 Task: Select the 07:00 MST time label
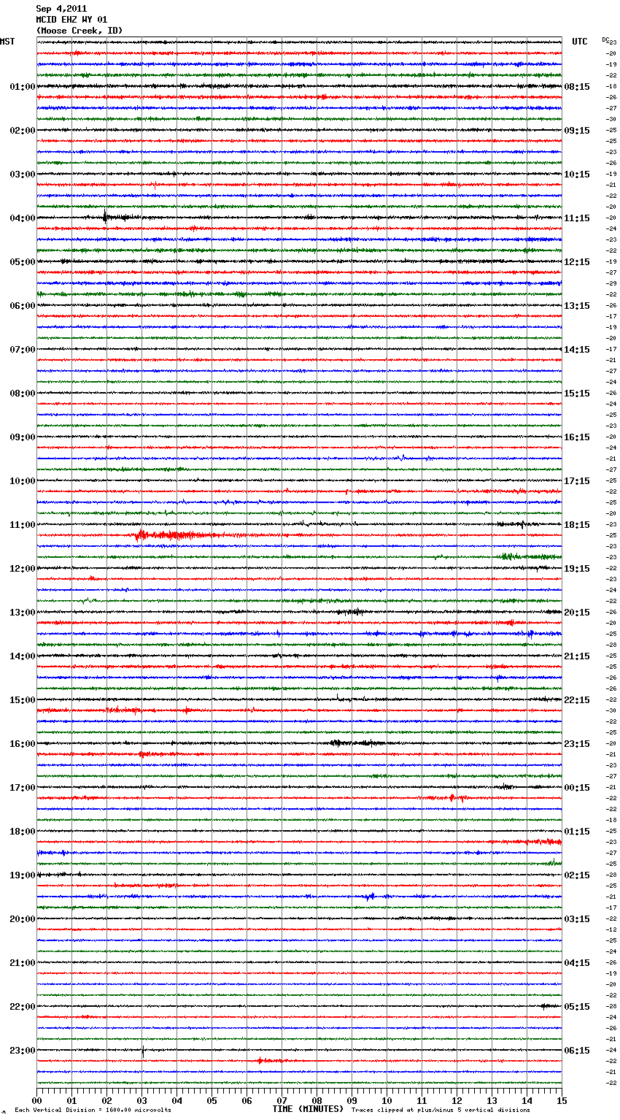click(x=23, y=350)
